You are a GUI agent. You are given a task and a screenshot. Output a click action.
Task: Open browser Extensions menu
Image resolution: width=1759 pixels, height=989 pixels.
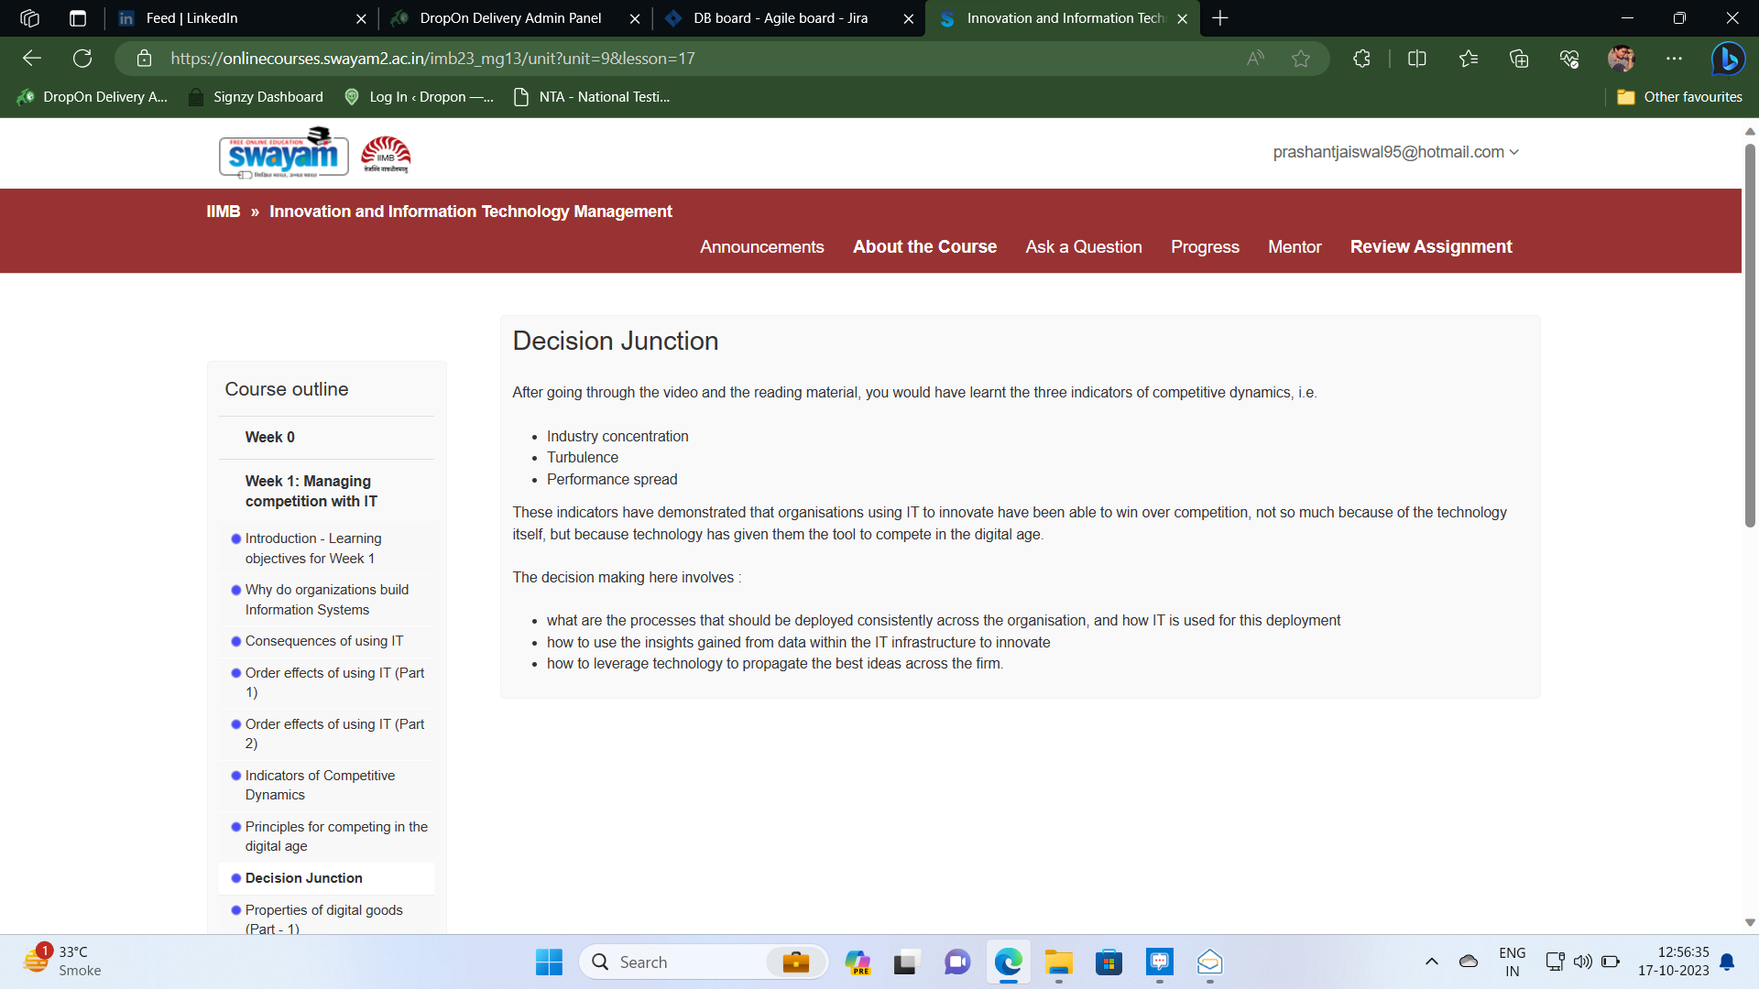[1361, 59]
